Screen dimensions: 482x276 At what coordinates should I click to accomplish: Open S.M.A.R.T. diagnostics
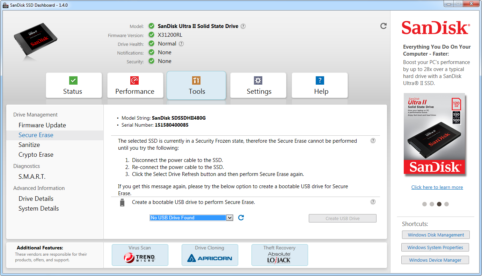[32, 177]
